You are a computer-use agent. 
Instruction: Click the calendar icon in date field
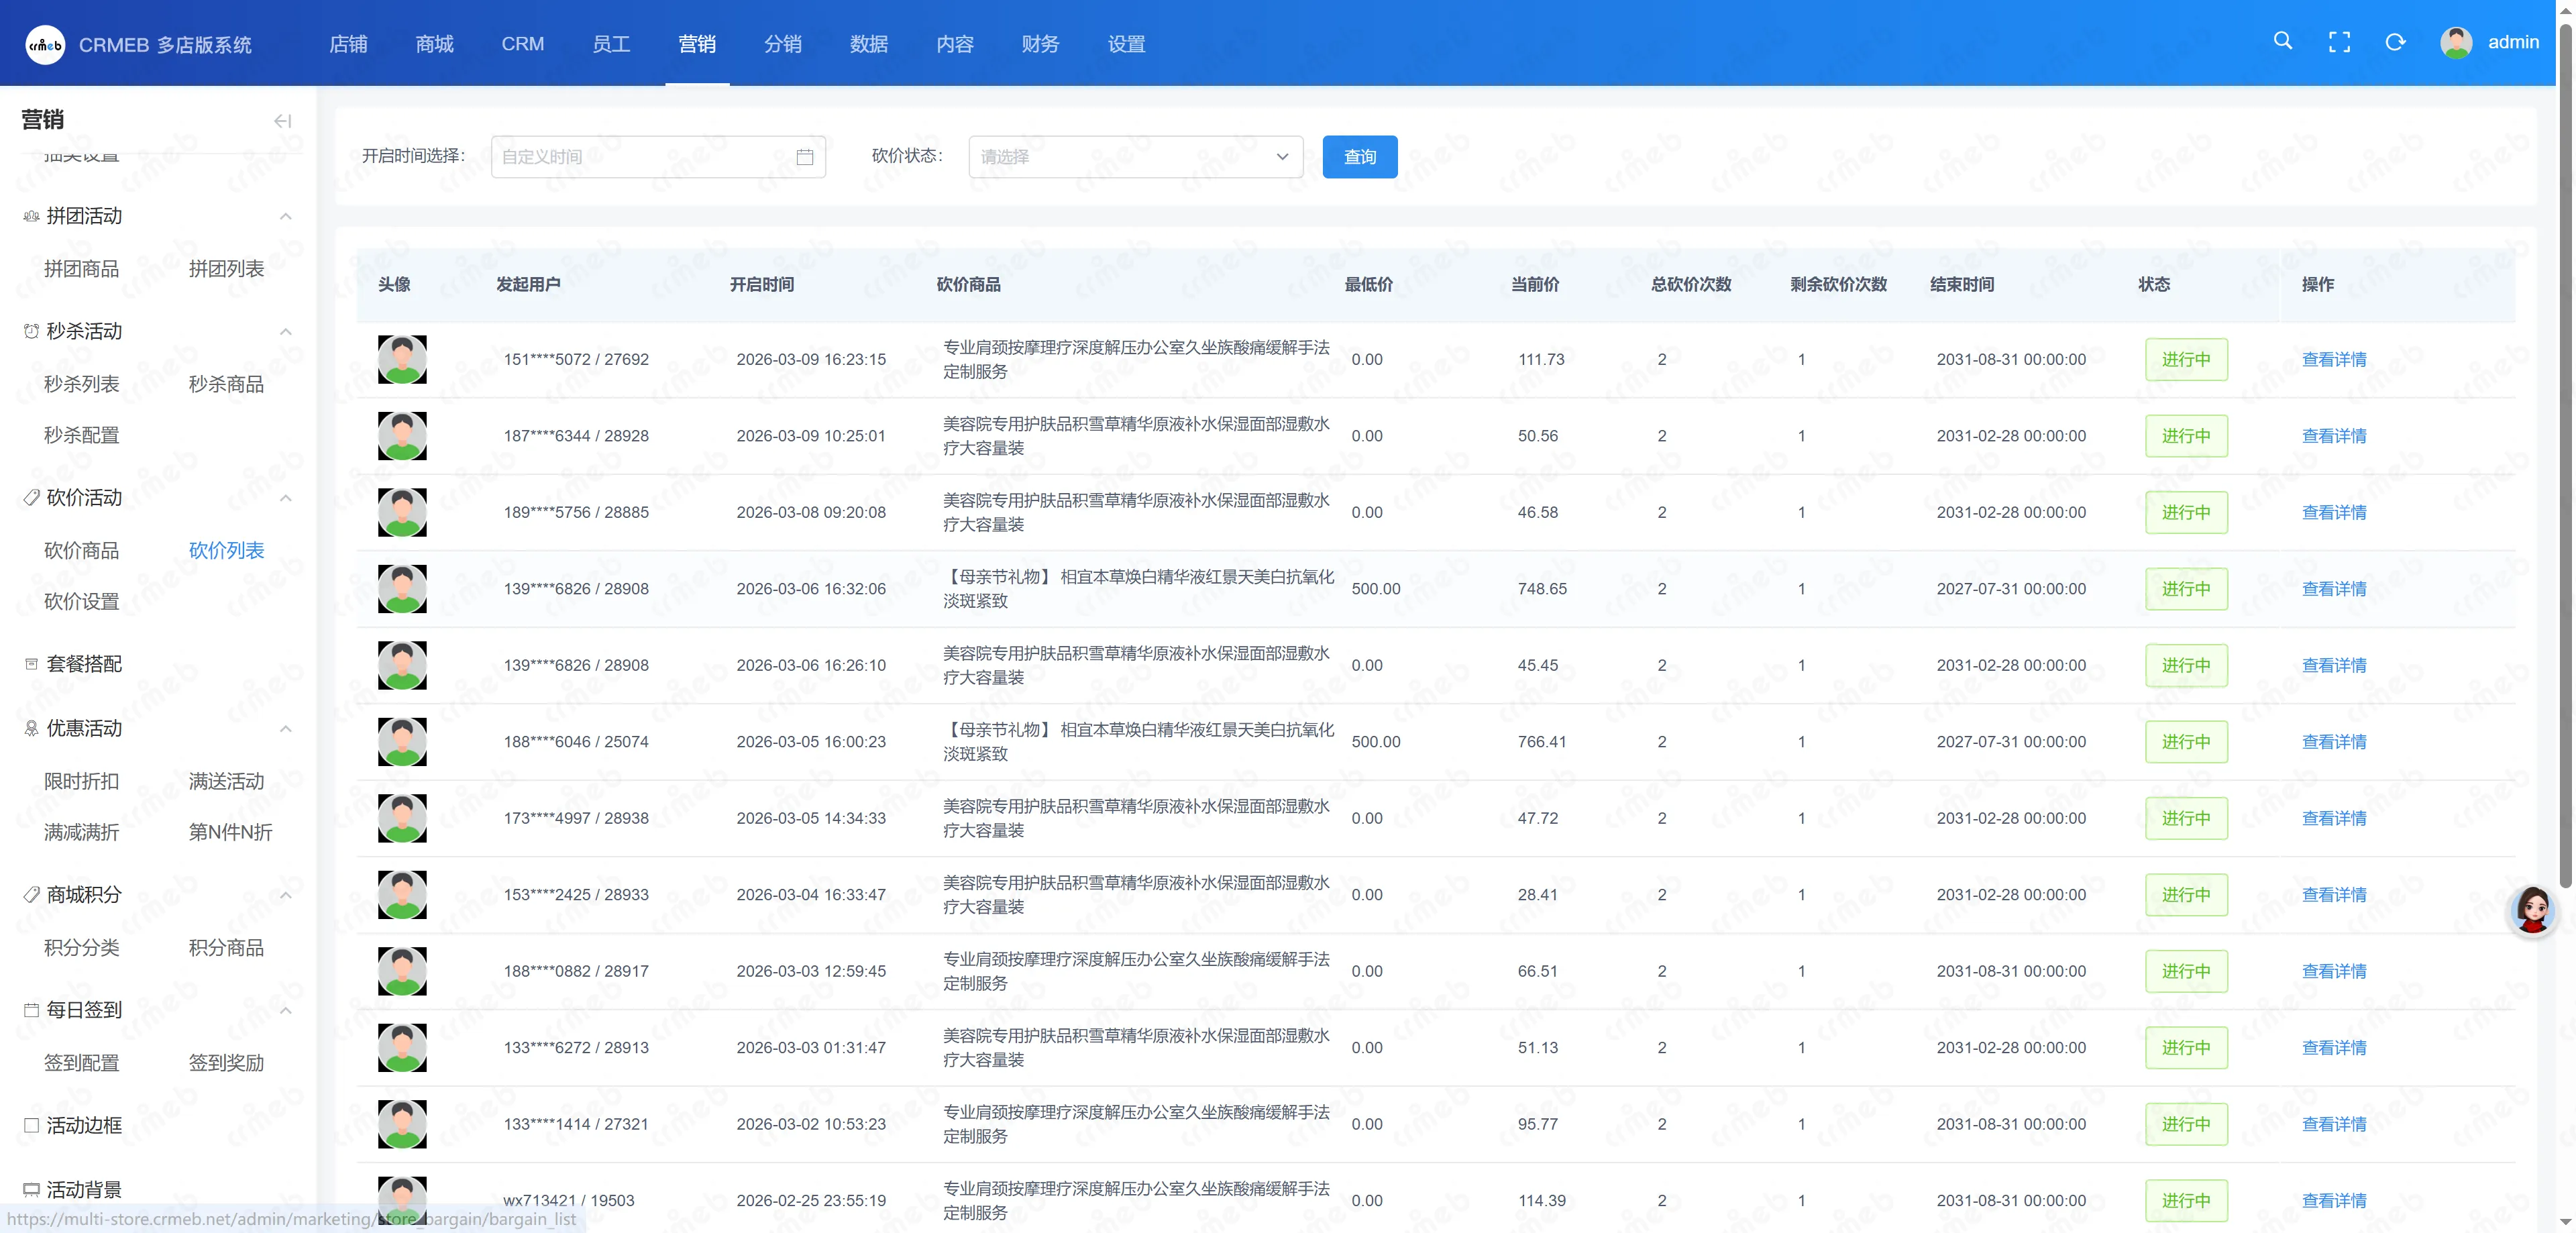click(804, 157)
